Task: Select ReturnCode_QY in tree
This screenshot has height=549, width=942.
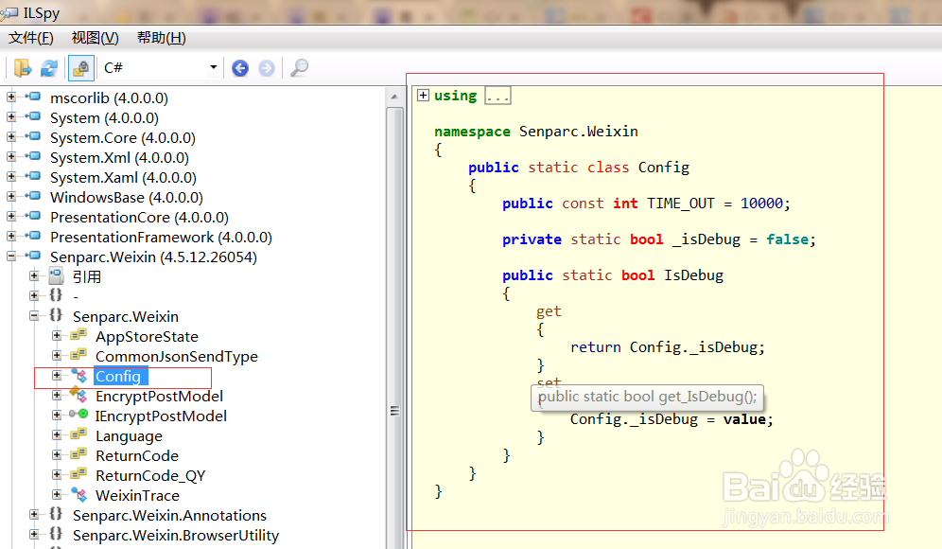Action: coord(150,475)
